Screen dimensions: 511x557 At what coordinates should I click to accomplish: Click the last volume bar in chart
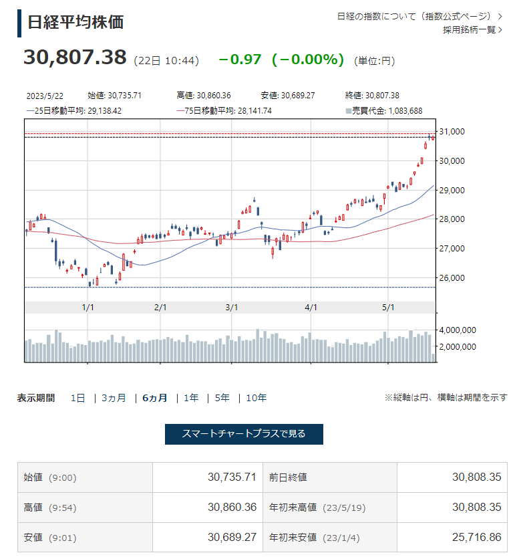point(433,358)
